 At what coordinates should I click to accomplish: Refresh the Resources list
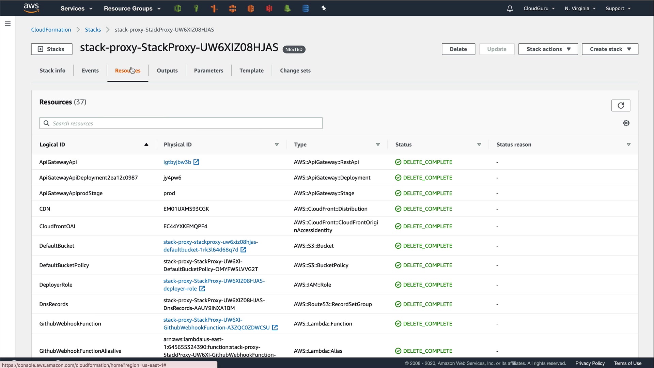[621, 105]
